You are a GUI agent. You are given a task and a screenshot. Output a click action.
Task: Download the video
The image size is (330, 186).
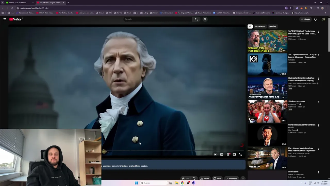pos(231,179)
